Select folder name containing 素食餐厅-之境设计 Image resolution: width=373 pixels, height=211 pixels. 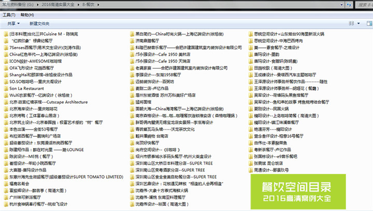pyautogui.click(x=277, y=47)
